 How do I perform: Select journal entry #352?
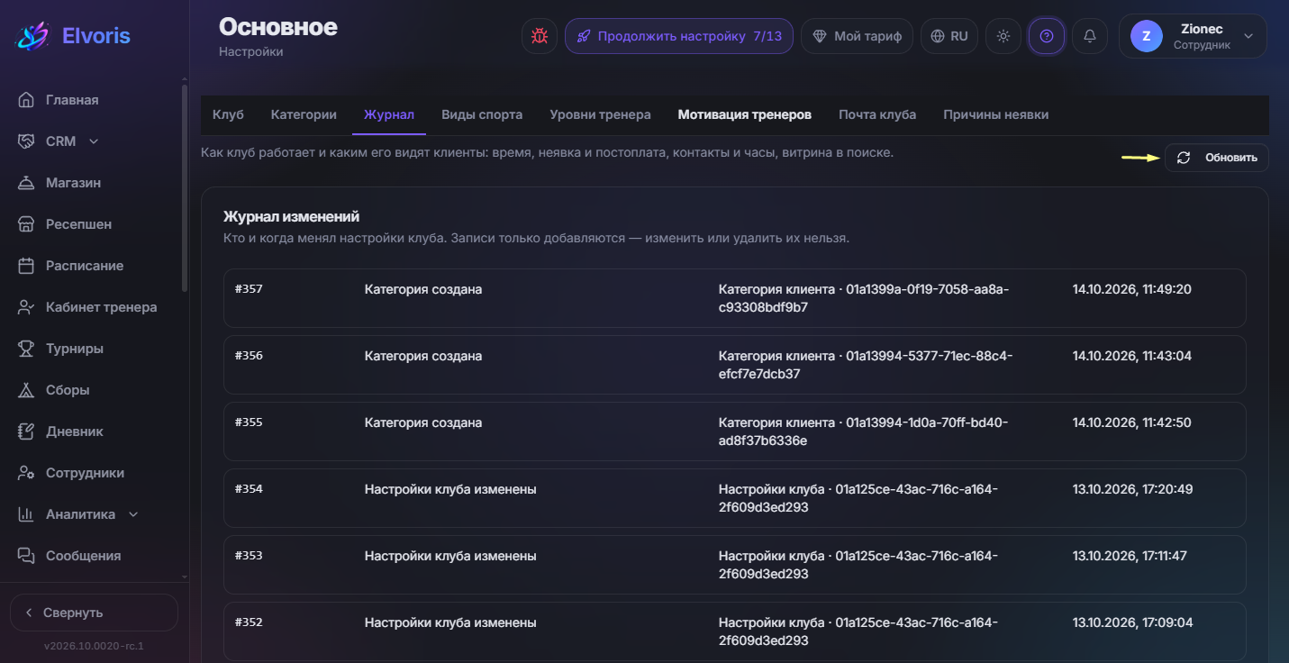(734, 631)
